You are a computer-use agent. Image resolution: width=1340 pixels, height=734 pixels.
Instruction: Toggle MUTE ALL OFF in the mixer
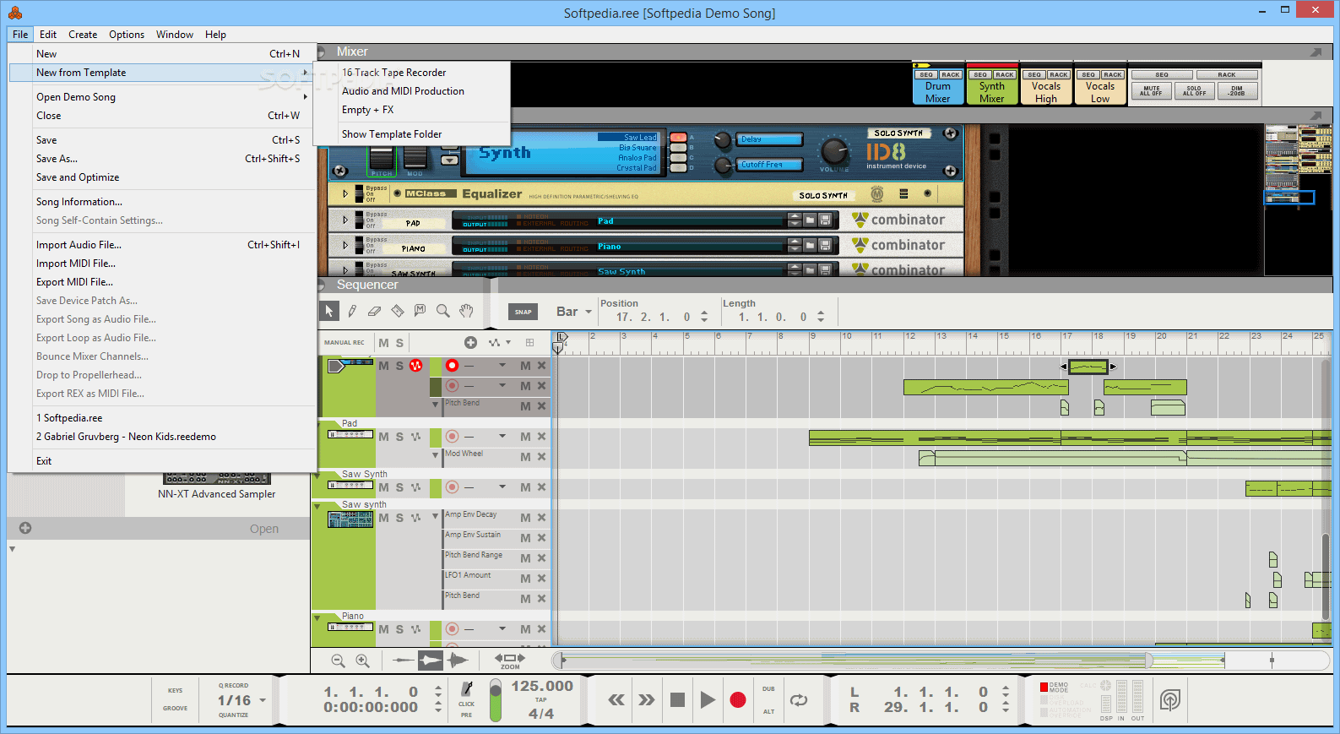[1151, 90]
